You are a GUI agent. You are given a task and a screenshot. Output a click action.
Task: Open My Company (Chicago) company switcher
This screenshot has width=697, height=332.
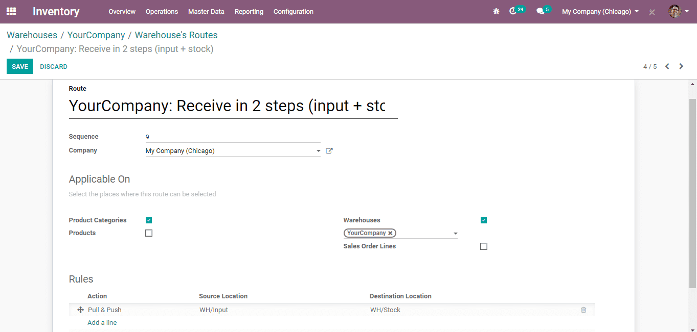click(600, 11)
